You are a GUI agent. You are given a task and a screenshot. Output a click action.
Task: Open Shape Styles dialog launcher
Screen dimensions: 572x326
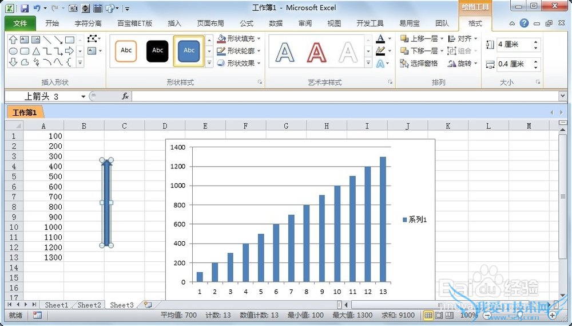coord(260,83)
